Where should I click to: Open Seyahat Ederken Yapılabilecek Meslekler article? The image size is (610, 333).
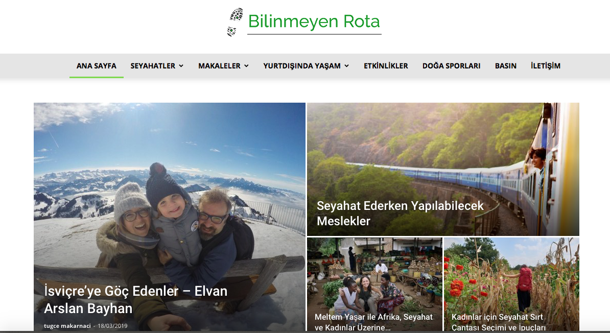tap(400, 213)
